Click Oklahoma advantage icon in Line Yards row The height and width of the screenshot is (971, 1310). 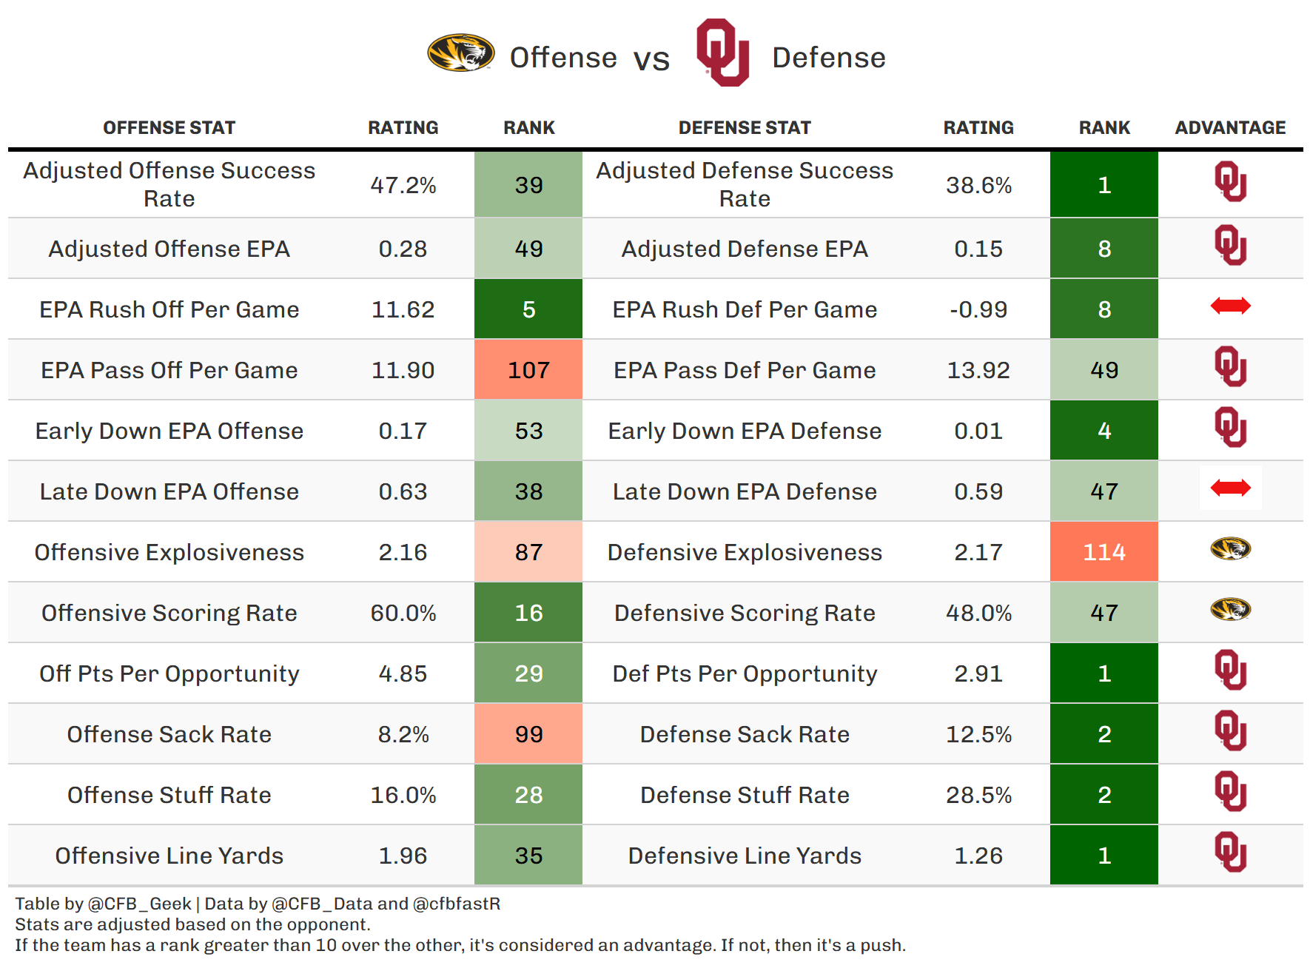pos(1230,852)
